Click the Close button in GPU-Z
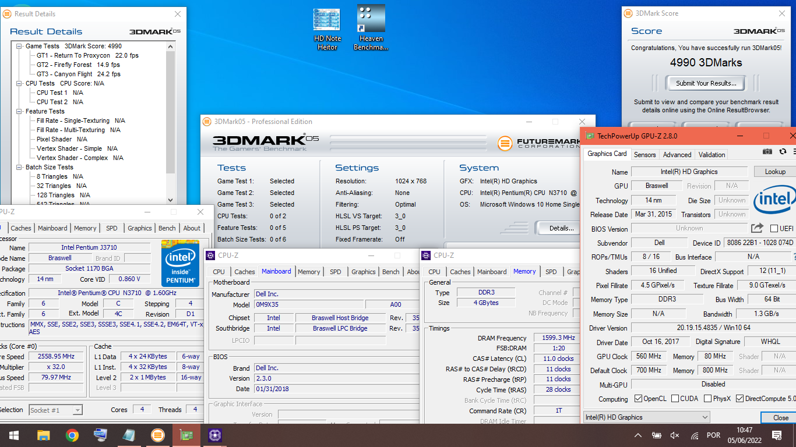 (780, 417)
